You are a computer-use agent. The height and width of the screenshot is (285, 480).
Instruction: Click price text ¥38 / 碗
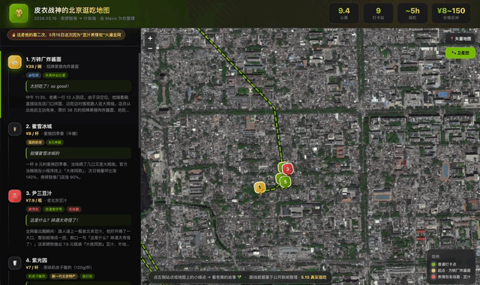click(x=34, y=67)
